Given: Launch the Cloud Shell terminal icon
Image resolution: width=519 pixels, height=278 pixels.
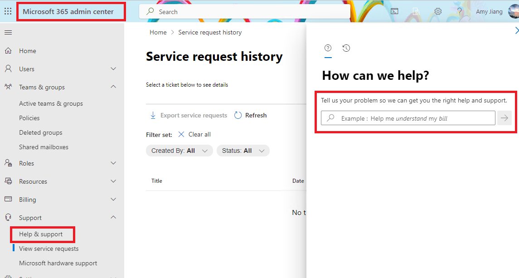Looking at the screenshot, I should pyautogui.click(x=394, y=11).
